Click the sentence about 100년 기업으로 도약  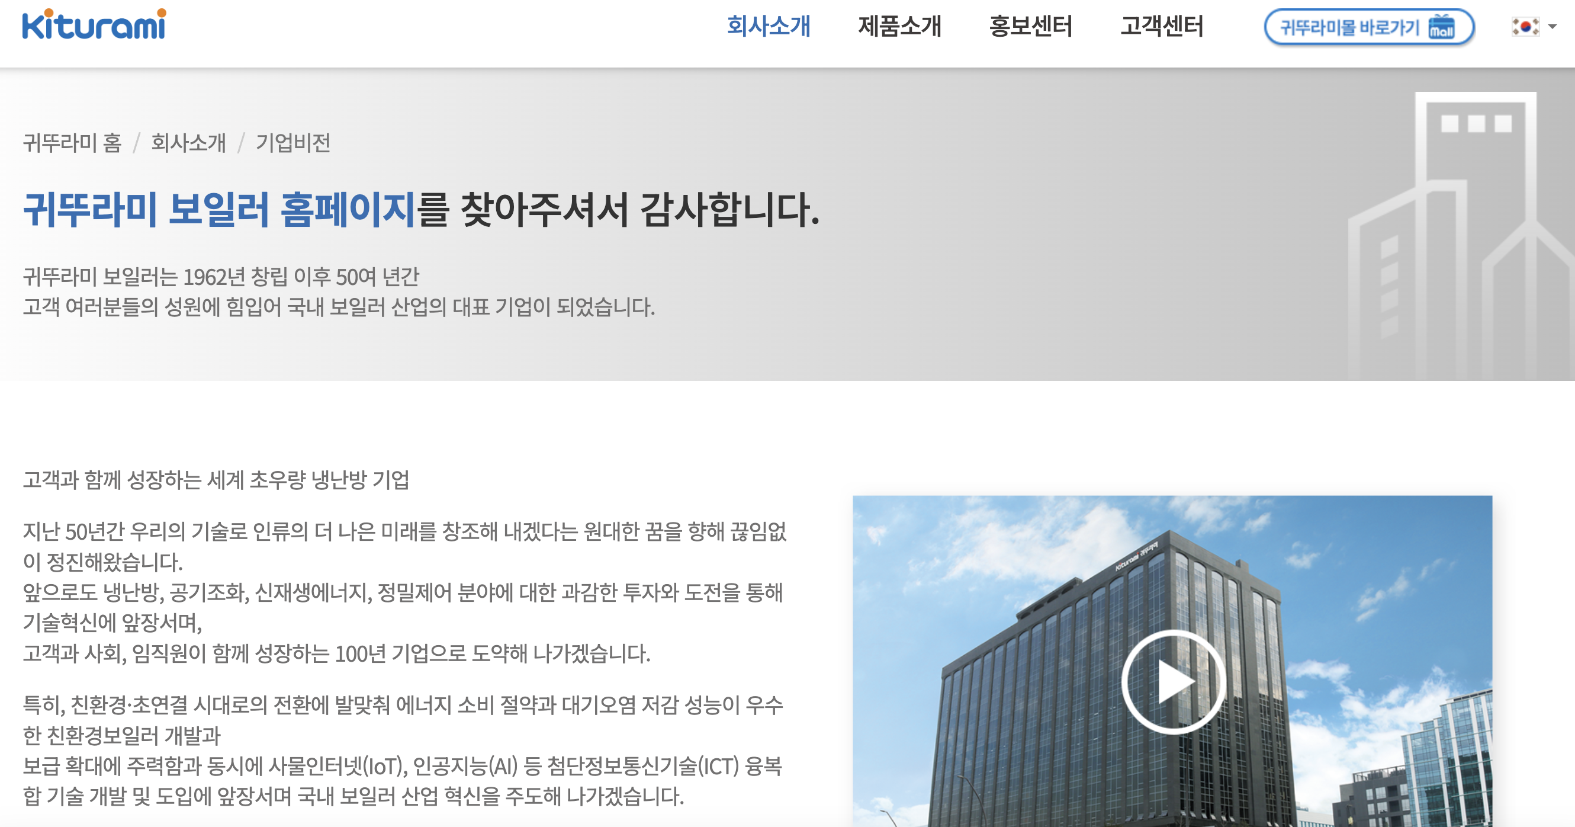(336, 653)
